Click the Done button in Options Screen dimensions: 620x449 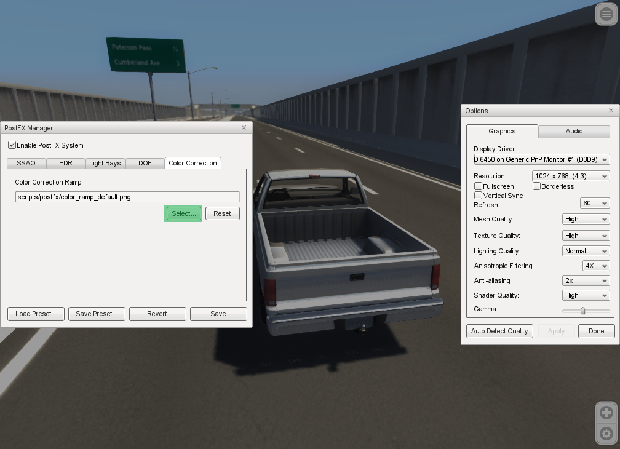click(x=596, y=332)
